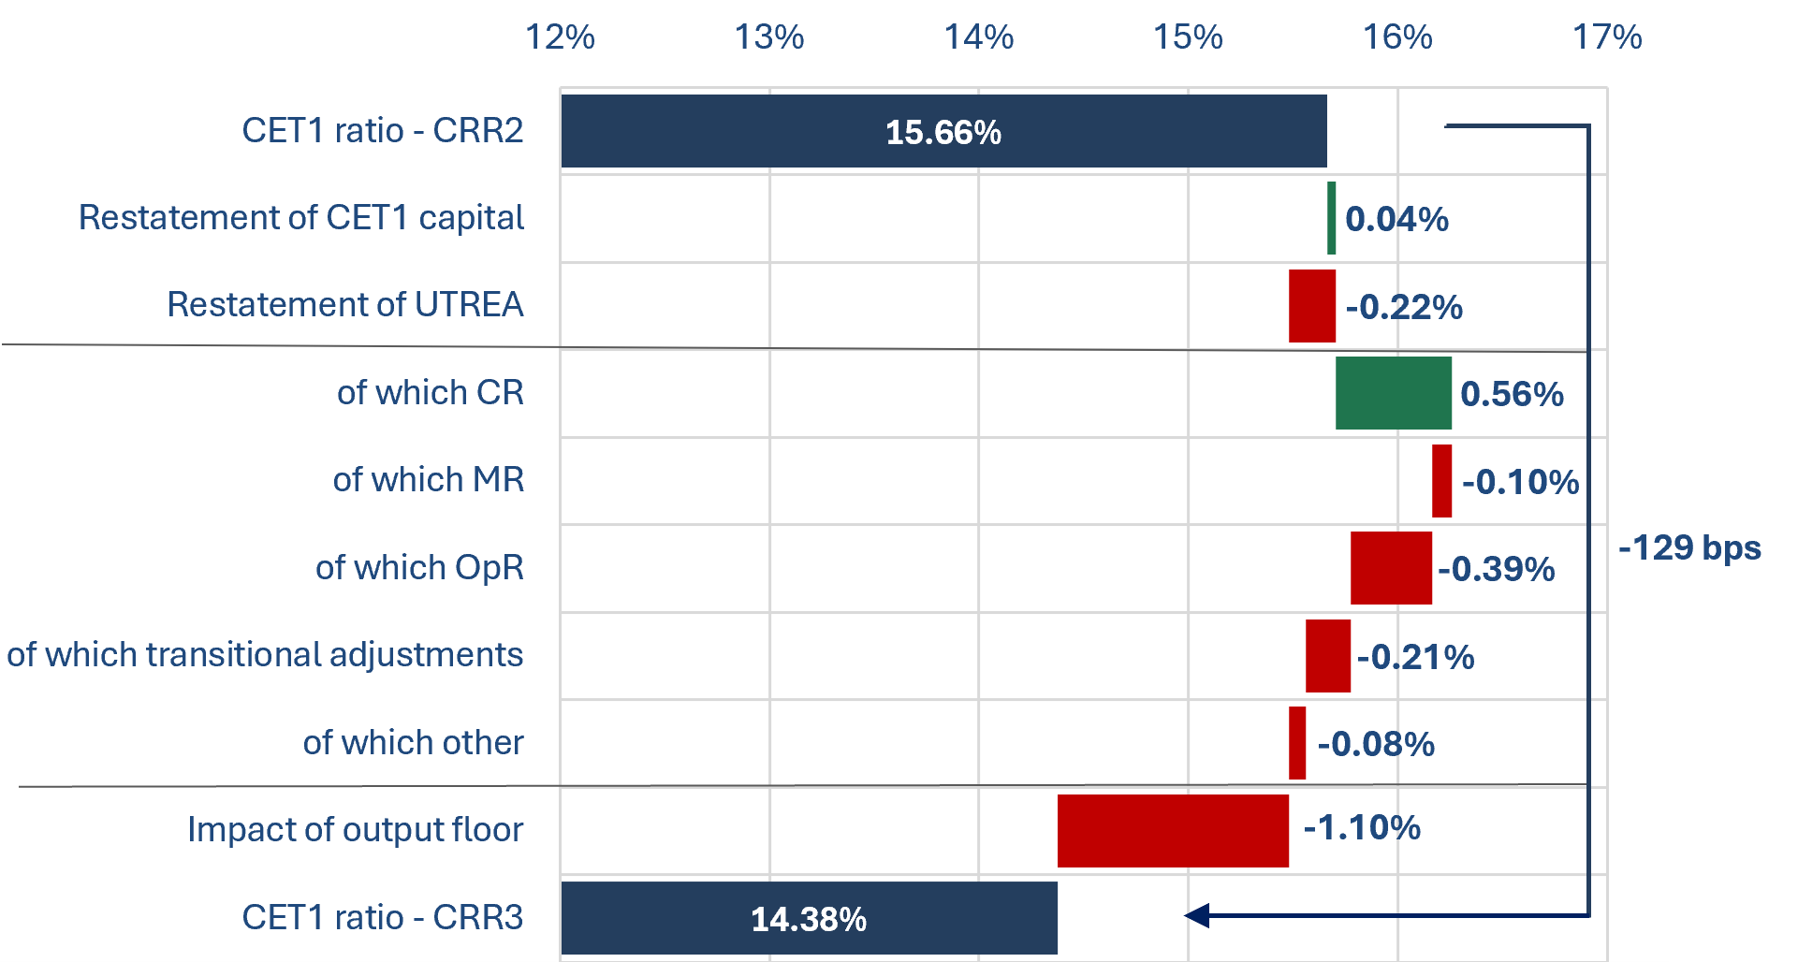The height and width of the screenshot is (962, 1798).
Task: Select the -1.10% data label
Action: coord(1362,828)
